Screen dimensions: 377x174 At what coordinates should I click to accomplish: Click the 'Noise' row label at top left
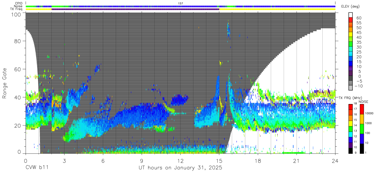coord(18,6)
